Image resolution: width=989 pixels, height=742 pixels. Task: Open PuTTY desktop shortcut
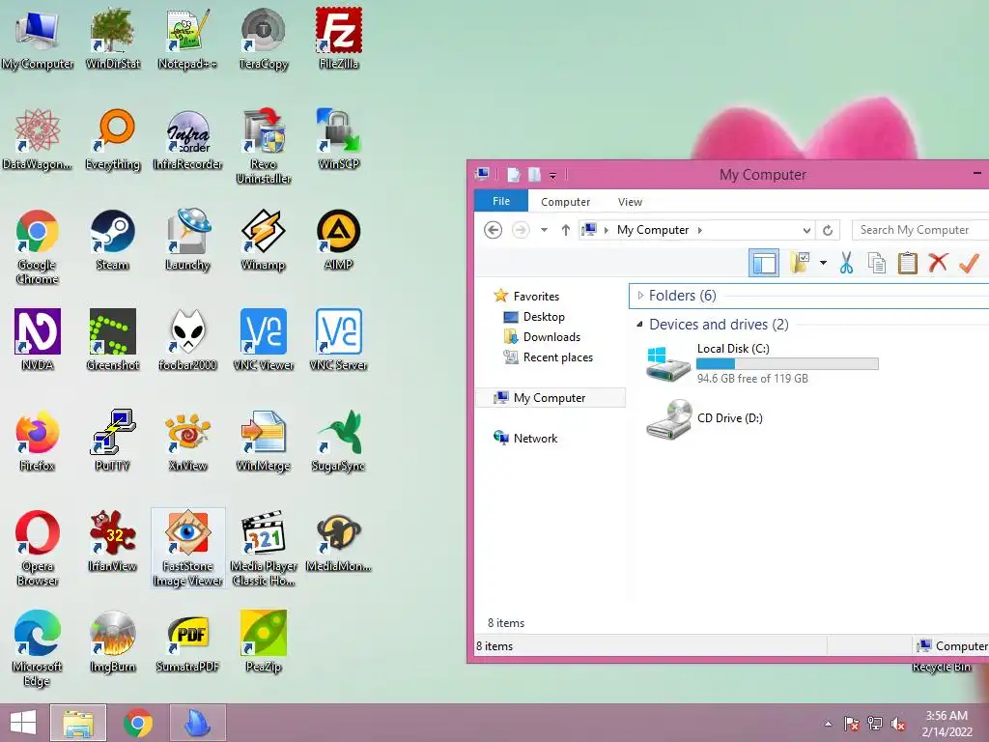click(112, 441)
